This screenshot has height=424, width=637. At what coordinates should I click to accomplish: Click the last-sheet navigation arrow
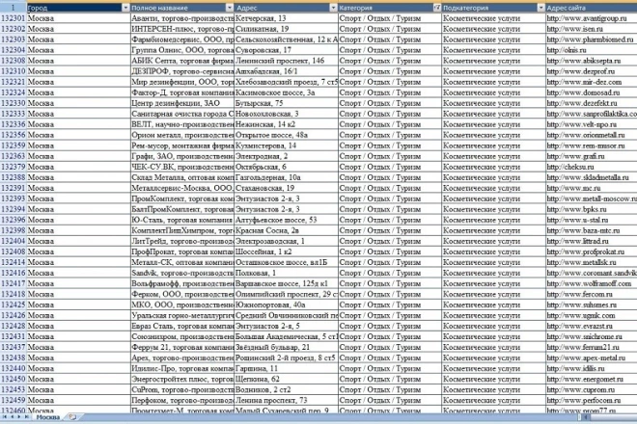(26, 416)
